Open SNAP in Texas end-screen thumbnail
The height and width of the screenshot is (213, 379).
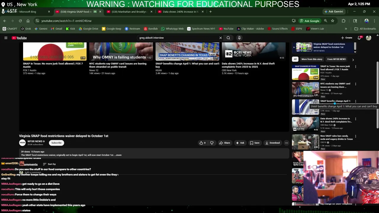click(55, 51)
